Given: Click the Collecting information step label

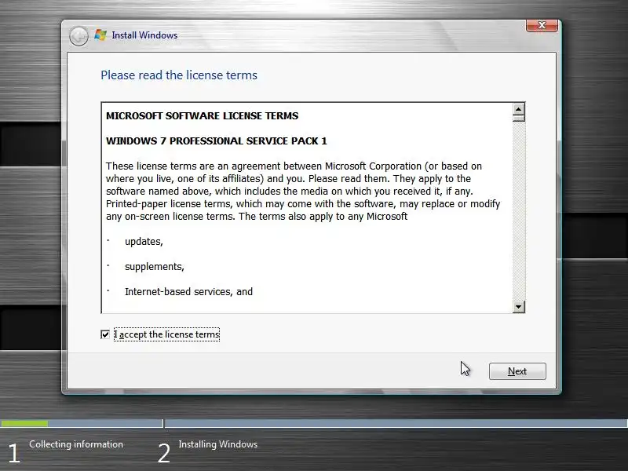Looking at the screenshot, I should pyautogui.click(x=76, y=444).
